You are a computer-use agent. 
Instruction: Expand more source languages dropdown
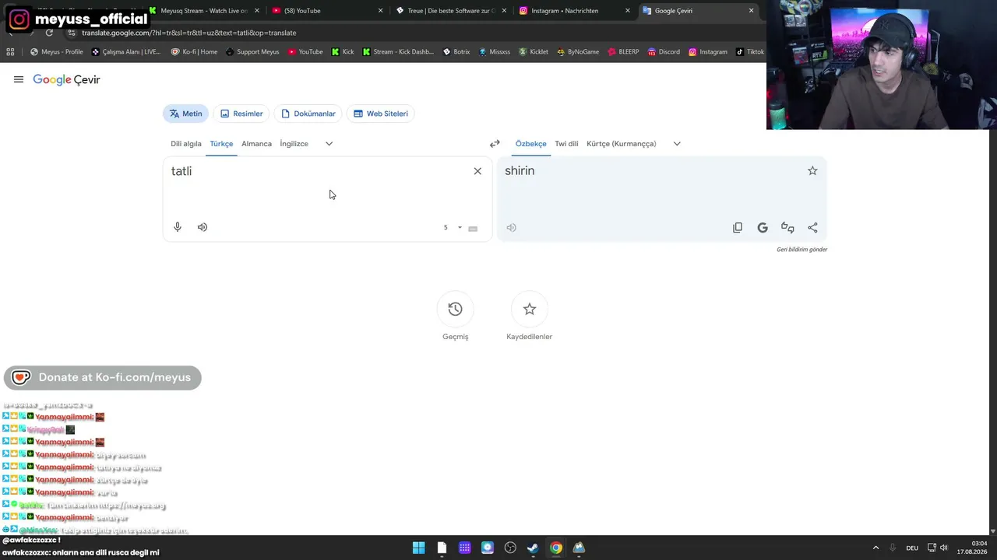(x=329, y=144)
